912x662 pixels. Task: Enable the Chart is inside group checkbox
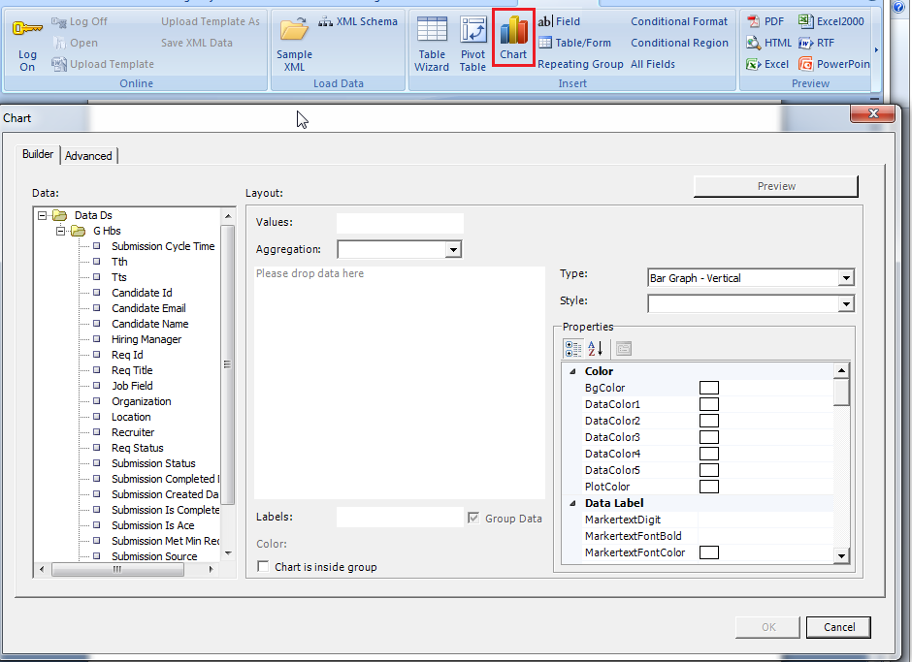pyautogui.click(x=264, y=567)
